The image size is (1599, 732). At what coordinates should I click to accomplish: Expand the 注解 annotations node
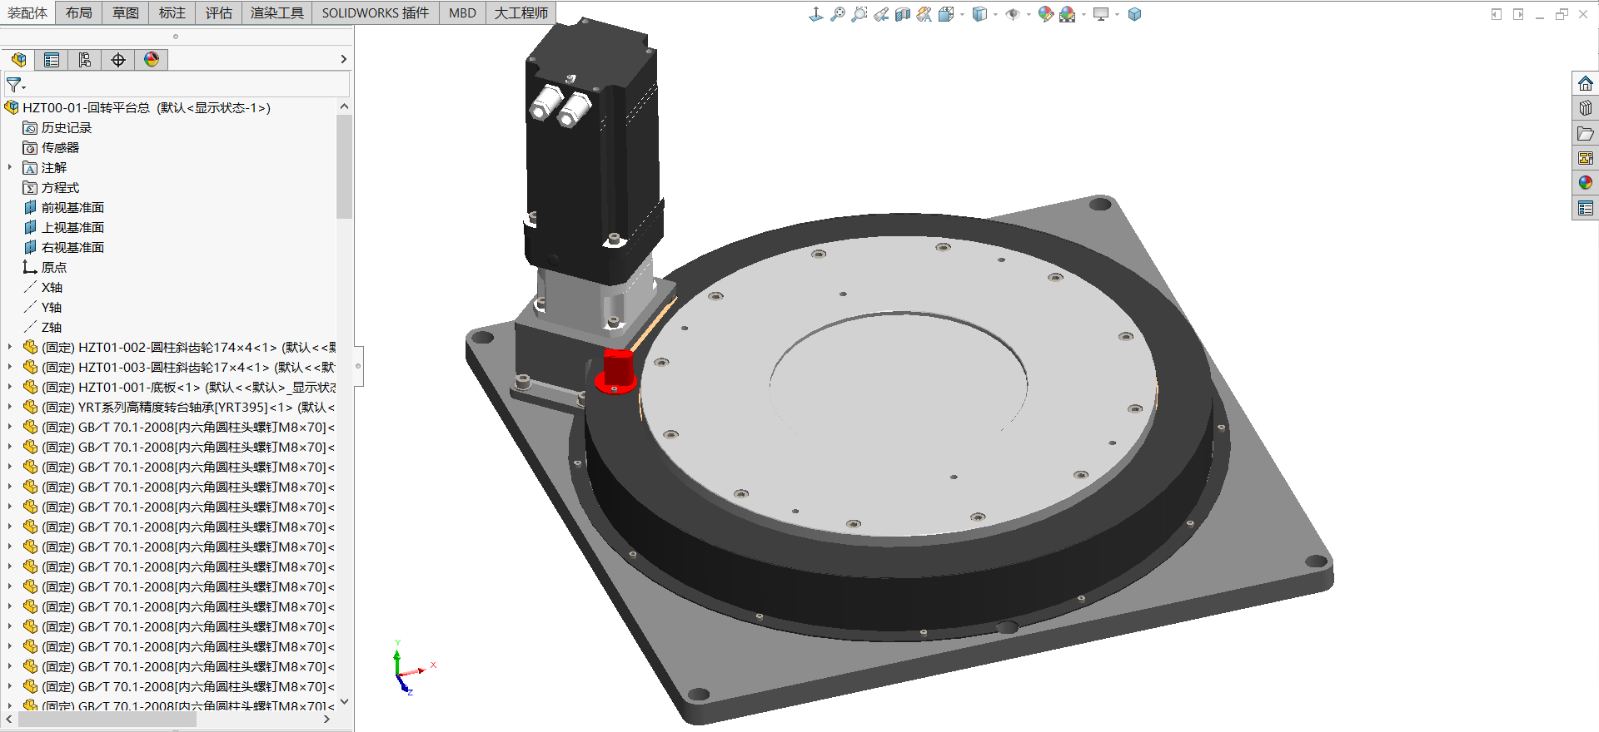[x=10, y=167]
